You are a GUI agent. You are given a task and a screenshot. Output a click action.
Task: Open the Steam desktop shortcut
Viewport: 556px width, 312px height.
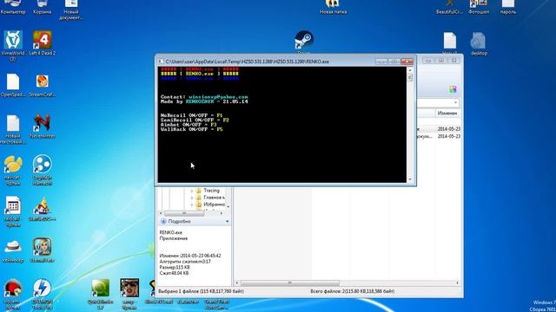304,41
